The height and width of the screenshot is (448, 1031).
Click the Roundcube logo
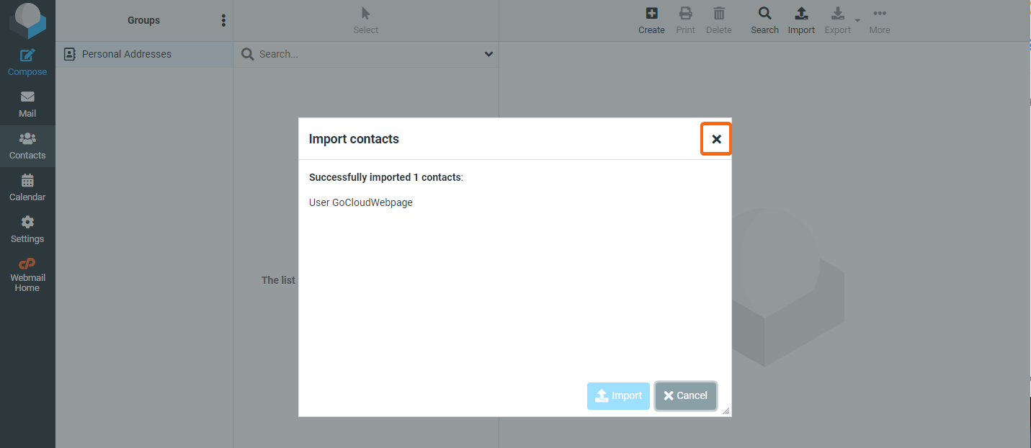click(27, 21)
